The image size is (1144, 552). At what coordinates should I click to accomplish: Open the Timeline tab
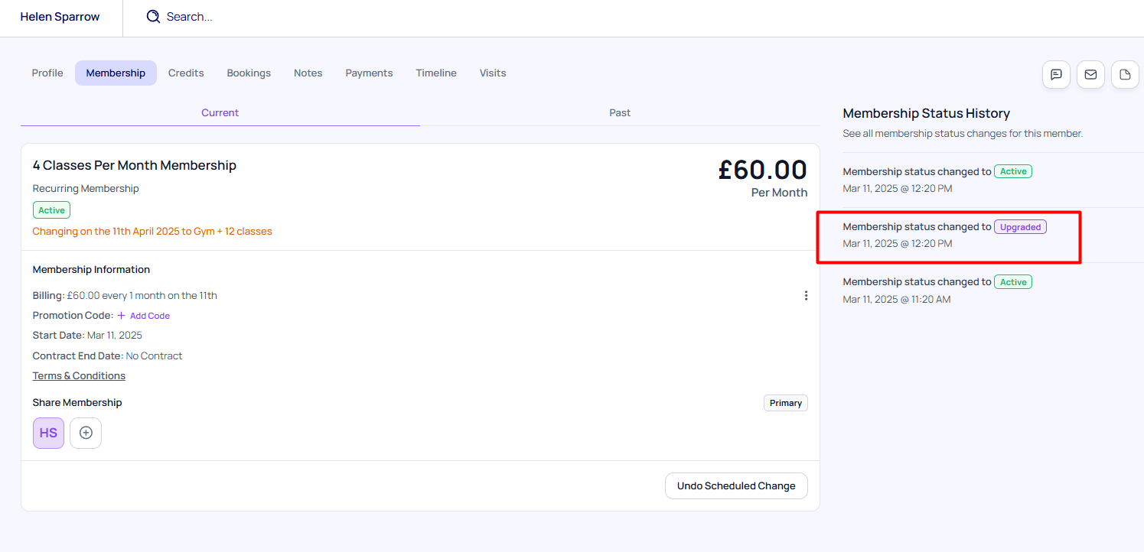coord(436,73)
